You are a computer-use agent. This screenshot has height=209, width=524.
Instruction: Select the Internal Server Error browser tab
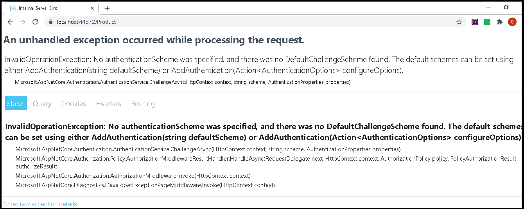coord(47,8)
